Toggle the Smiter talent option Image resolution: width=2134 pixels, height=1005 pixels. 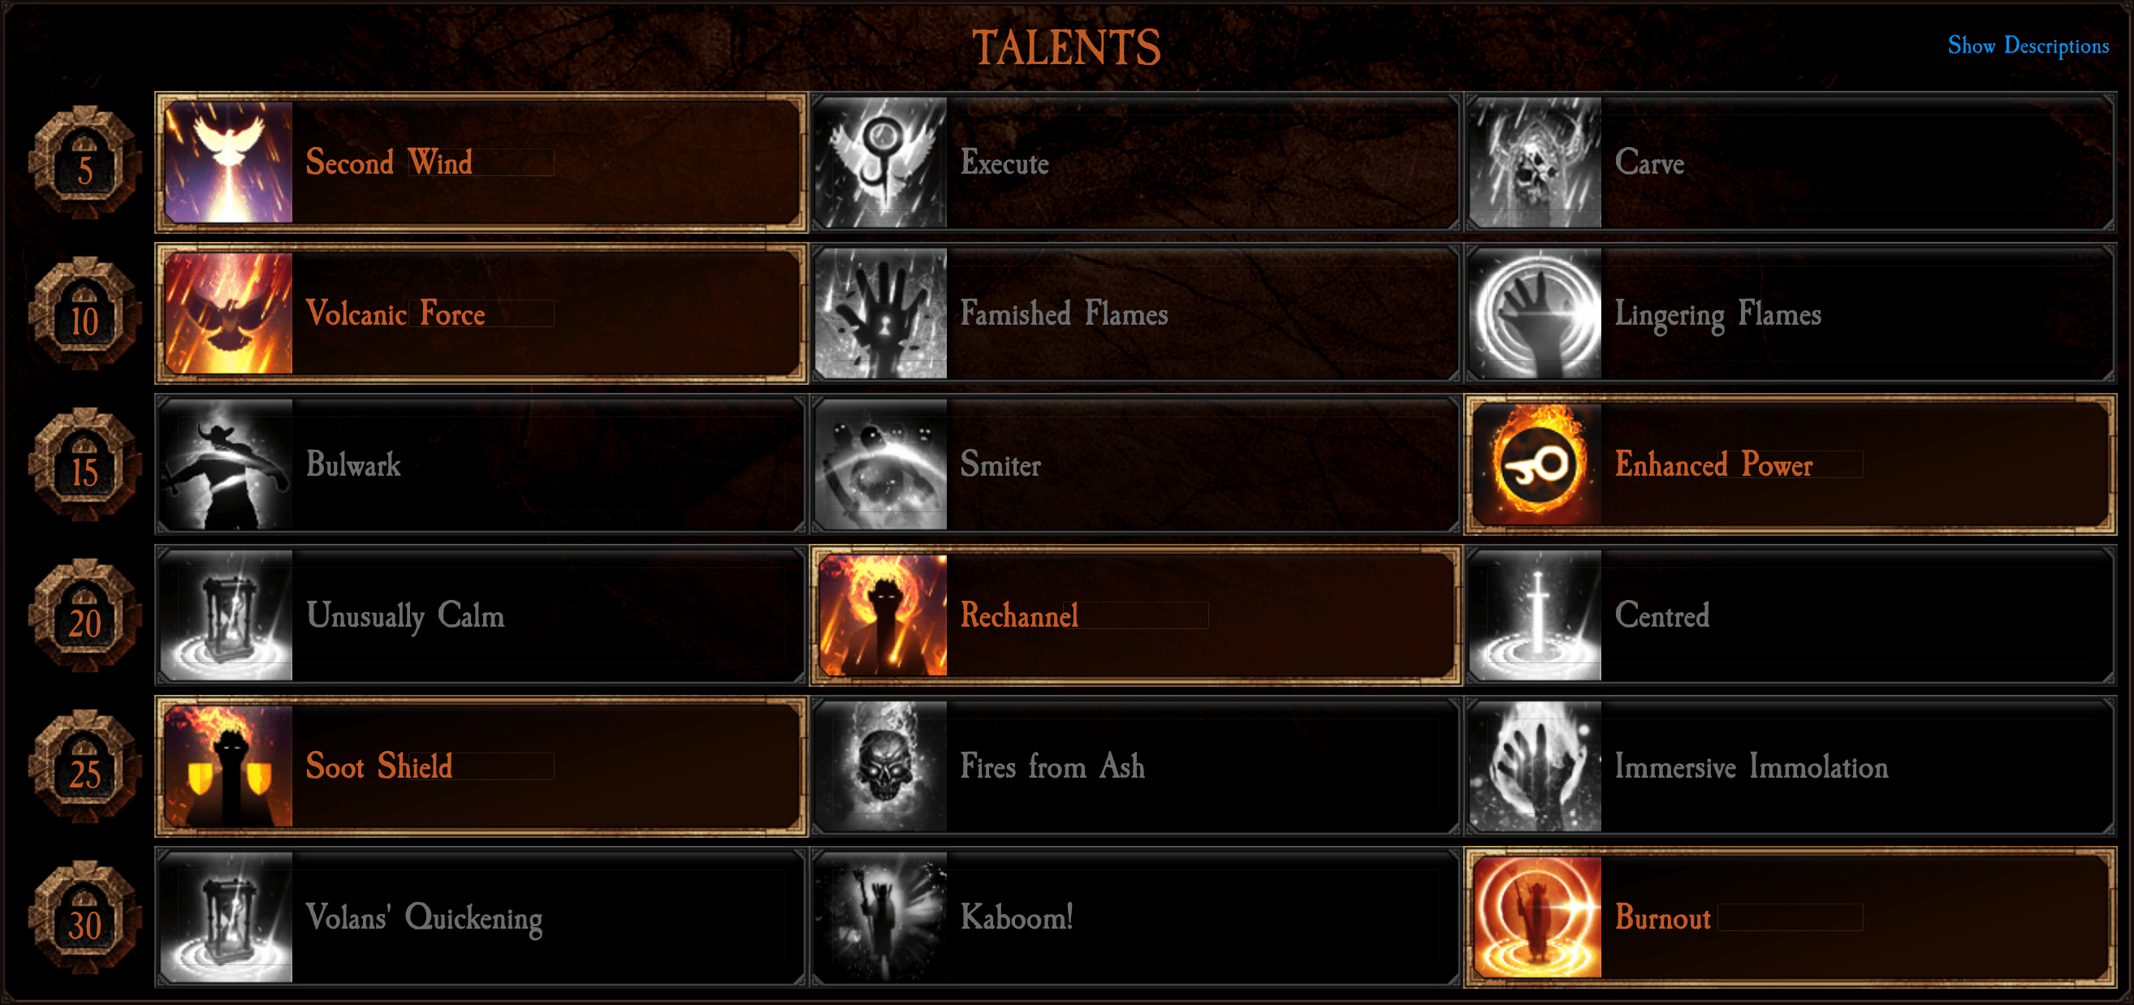tap(1135, 464)
